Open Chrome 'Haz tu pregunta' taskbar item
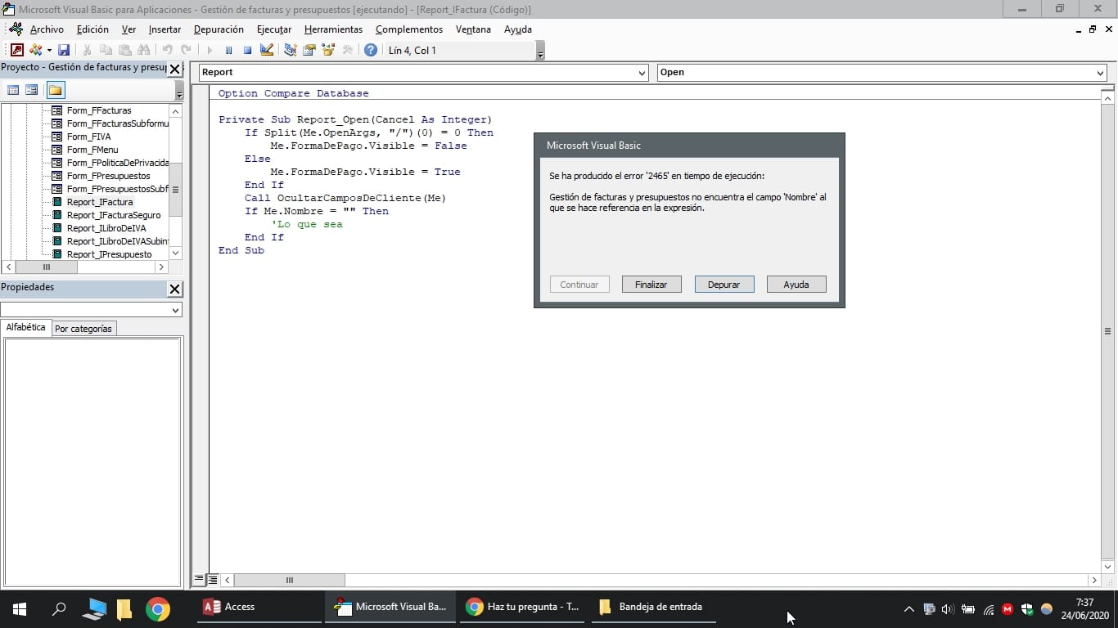This screenshot has width=1118, height=628. click(x=524, y=607)
